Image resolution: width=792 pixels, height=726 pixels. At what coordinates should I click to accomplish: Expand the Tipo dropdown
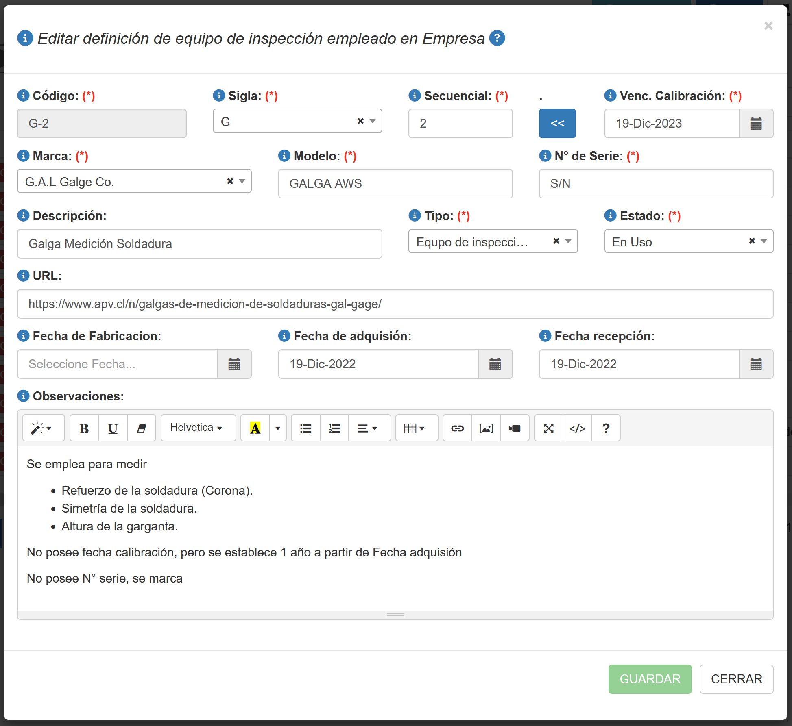[x=568, y=241]
